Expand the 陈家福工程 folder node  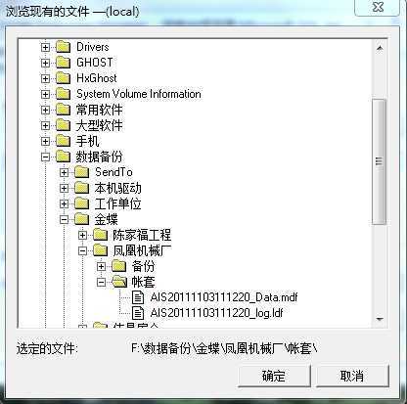coord(83,235)
